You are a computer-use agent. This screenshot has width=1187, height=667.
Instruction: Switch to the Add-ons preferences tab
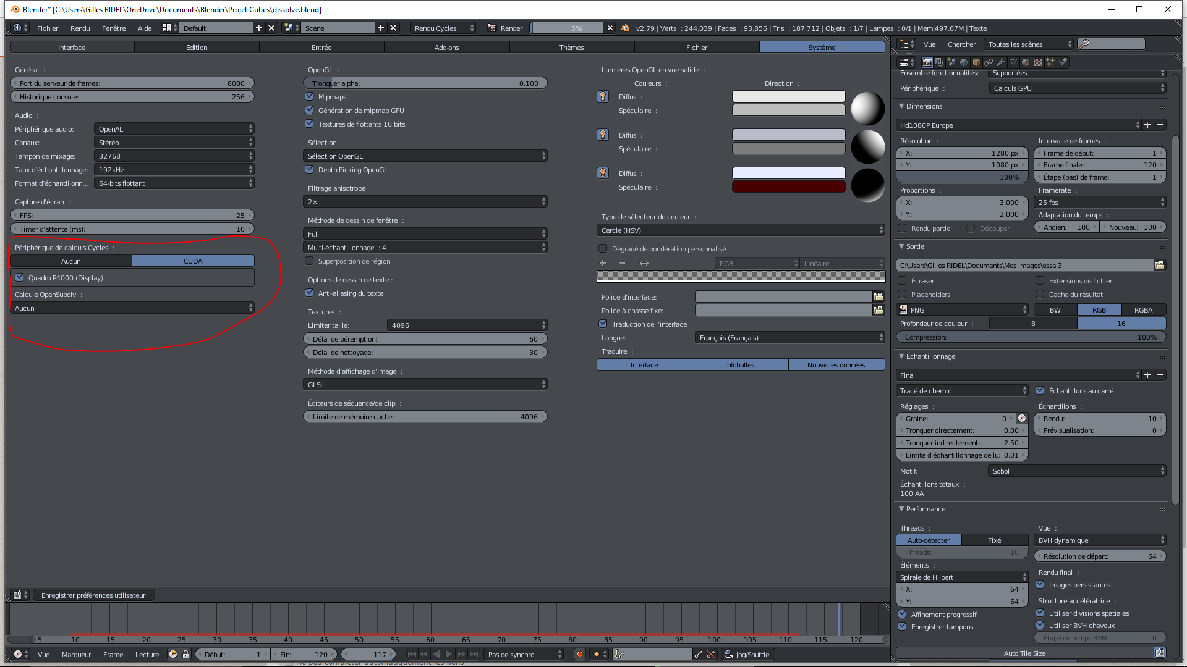(446, 47)
